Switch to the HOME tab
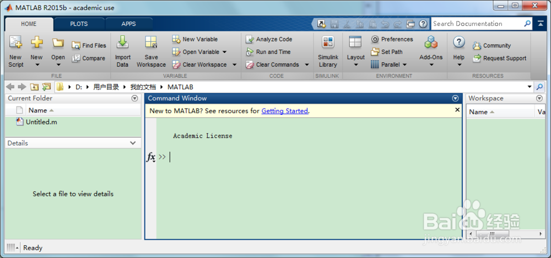Image resolution: width=551 pixels, height=258 pixels. point(29,24)
